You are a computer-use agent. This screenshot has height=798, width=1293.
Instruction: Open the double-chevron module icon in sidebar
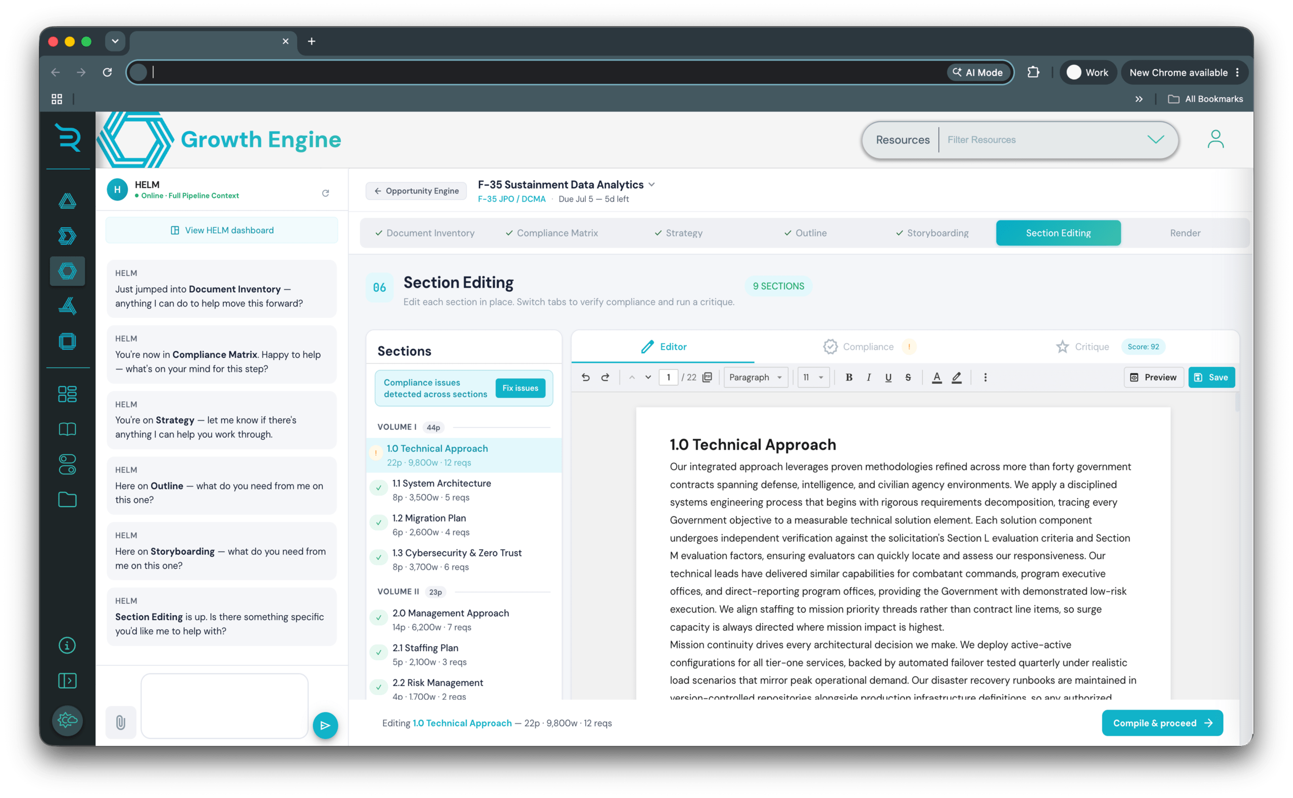[67, 236]
